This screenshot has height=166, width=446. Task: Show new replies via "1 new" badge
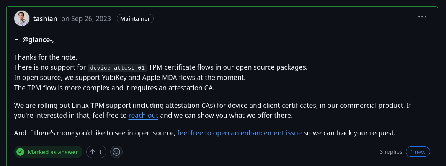click(x=418, y=152)
